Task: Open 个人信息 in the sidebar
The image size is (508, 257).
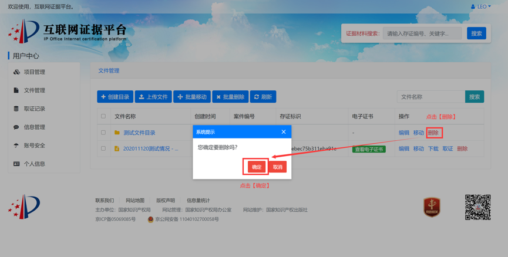Action: 34,164
